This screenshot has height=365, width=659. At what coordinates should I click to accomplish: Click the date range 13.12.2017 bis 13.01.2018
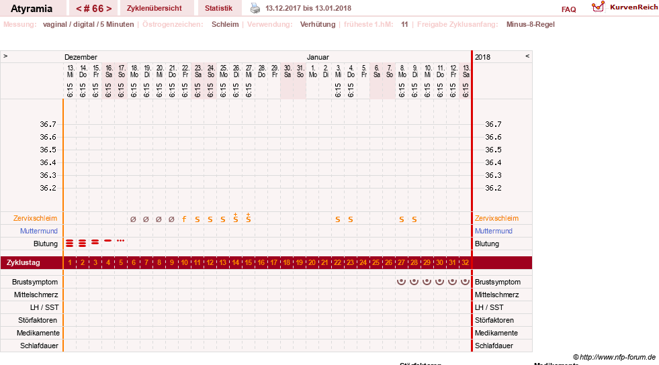coord(308,8)
